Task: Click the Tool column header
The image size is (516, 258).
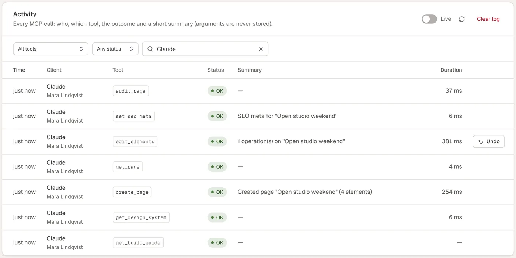Action: pos(118,70)
